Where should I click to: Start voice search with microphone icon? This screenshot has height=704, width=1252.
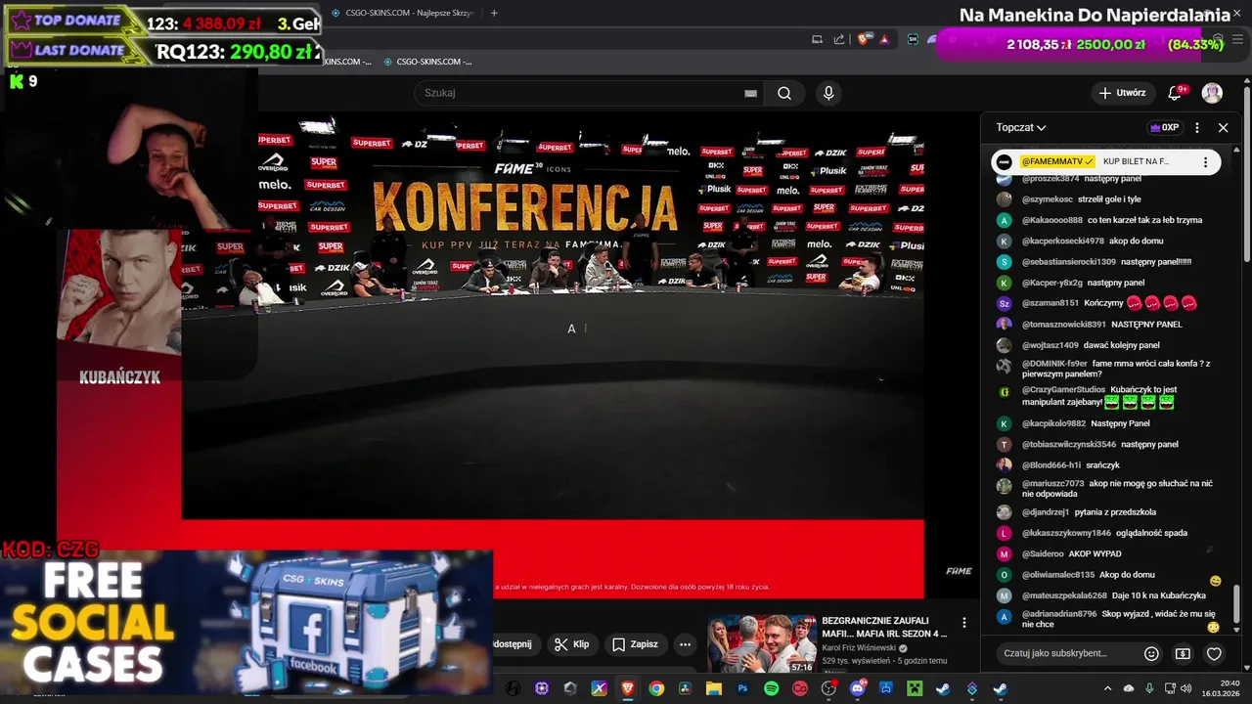click(828, 93)
